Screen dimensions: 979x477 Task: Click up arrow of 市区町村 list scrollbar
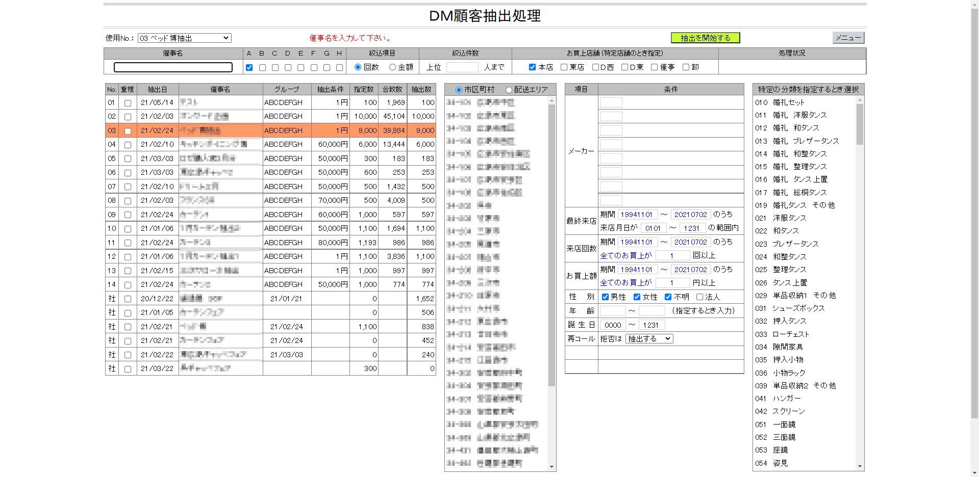point(551,101)
